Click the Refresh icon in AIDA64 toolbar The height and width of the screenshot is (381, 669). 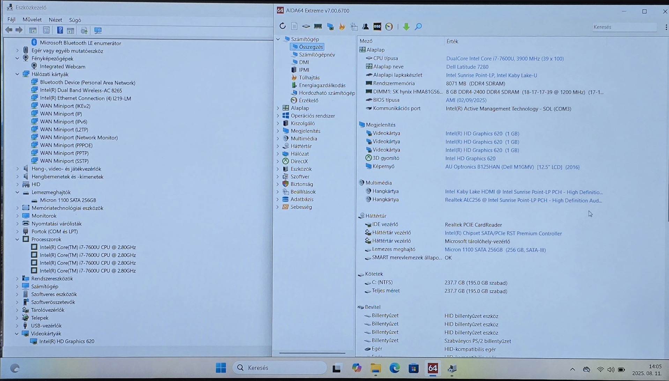(283, 26)
